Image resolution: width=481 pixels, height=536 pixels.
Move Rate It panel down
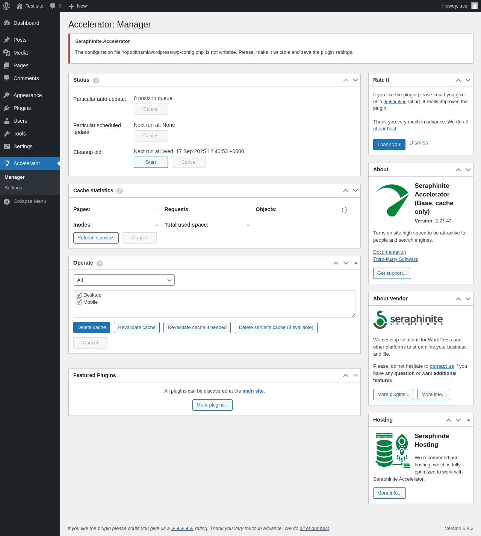coord(468,80)
